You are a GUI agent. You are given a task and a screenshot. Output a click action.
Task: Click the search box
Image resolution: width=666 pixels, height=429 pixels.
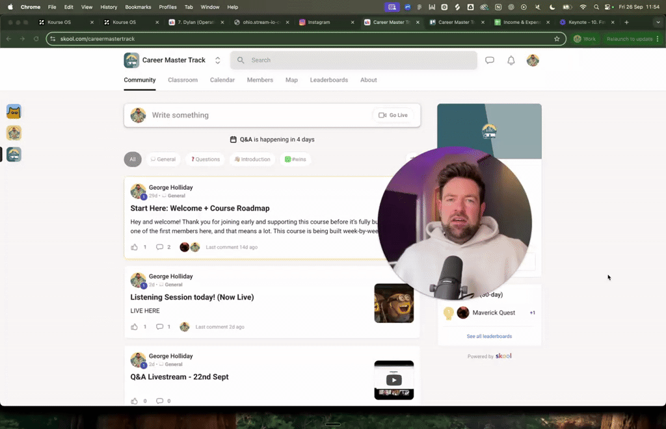coord(353,60)
